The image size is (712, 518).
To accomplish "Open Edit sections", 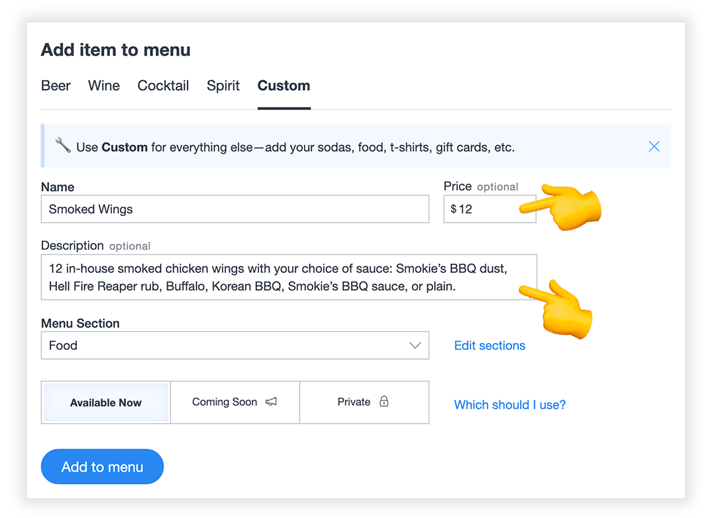I will point(489,345).
